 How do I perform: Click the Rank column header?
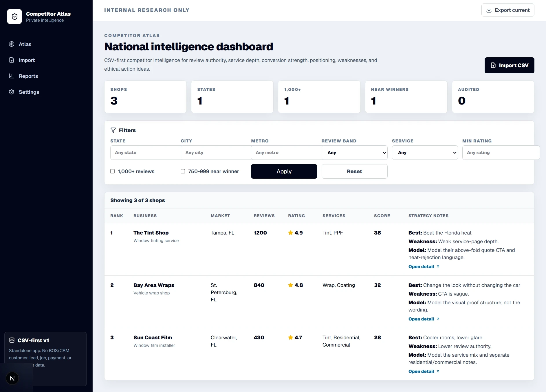[117, 216]
